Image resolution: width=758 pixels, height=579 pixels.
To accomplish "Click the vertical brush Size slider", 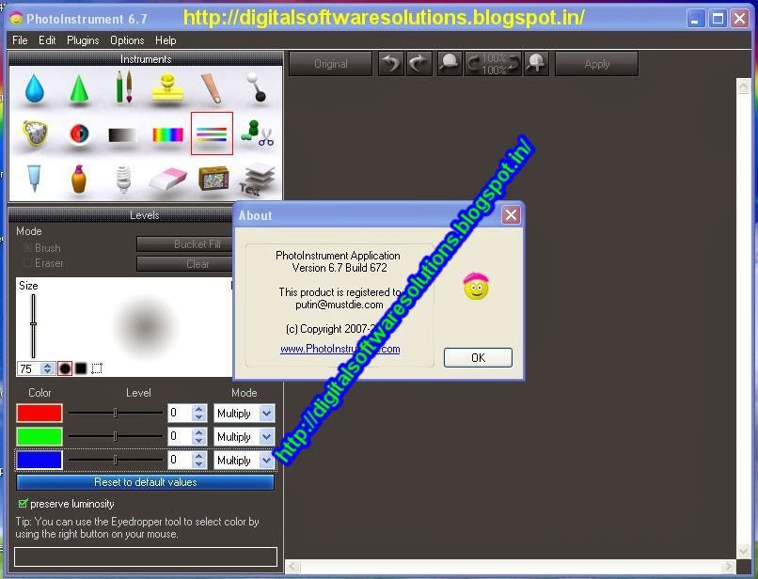I will (x=33, y=326).
